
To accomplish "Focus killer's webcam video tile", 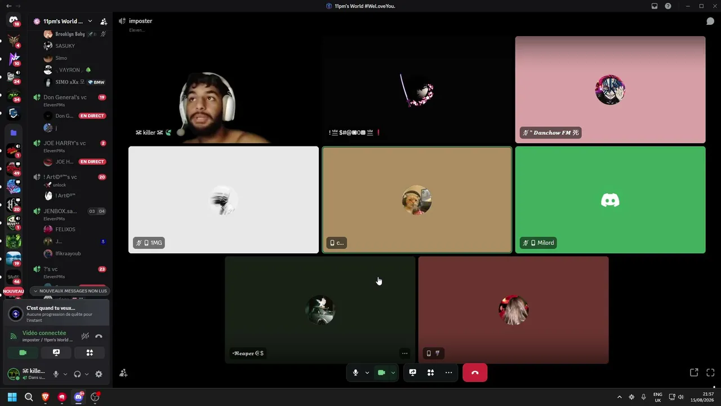I will pos(224,90).
